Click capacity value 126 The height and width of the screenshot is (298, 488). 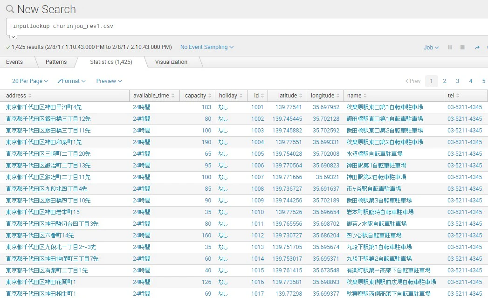(206, 282)
